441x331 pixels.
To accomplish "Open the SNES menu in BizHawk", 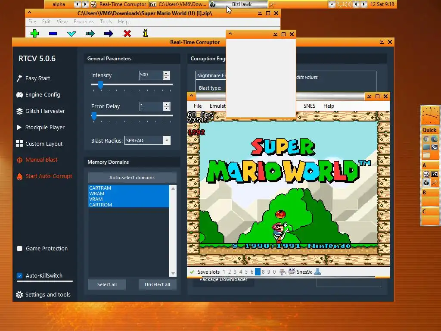I will tap(309, 106).
